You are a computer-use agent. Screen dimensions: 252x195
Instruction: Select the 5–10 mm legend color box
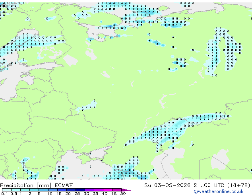point(43,190)
